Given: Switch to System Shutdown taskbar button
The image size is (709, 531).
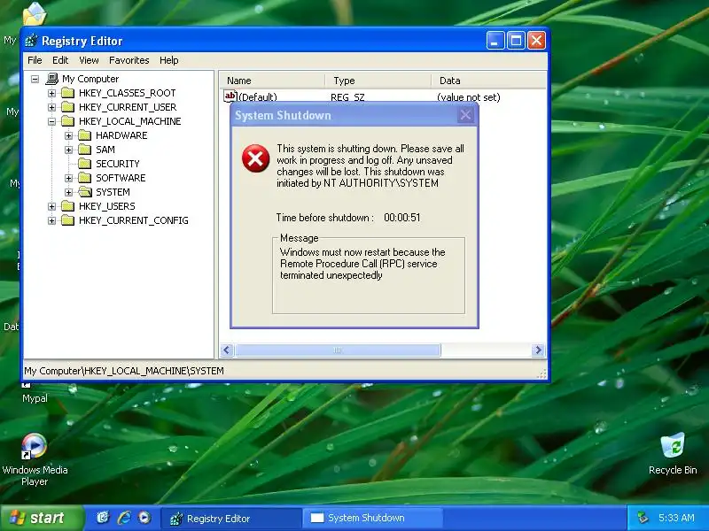Looking at the screenshot, I should [372, 518].
